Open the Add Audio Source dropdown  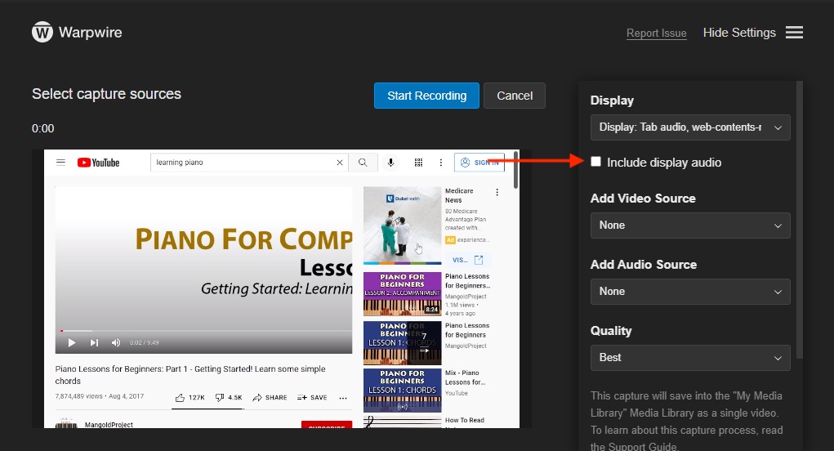pos(690,292)
